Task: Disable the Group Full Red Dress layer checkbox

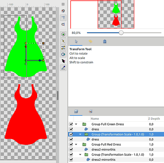Action: [71, 144]
